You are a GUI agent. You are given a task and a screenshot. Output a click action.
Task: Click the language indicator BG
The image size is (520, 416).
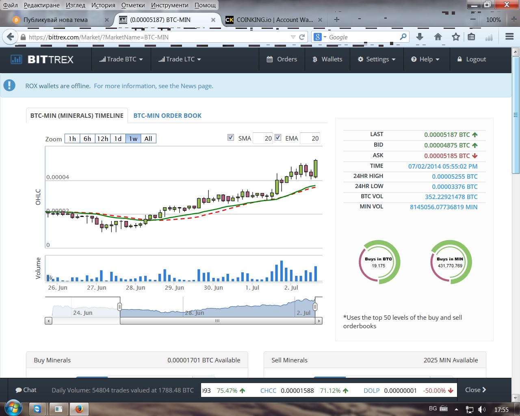pyautogui.click(x=433, y=409)
